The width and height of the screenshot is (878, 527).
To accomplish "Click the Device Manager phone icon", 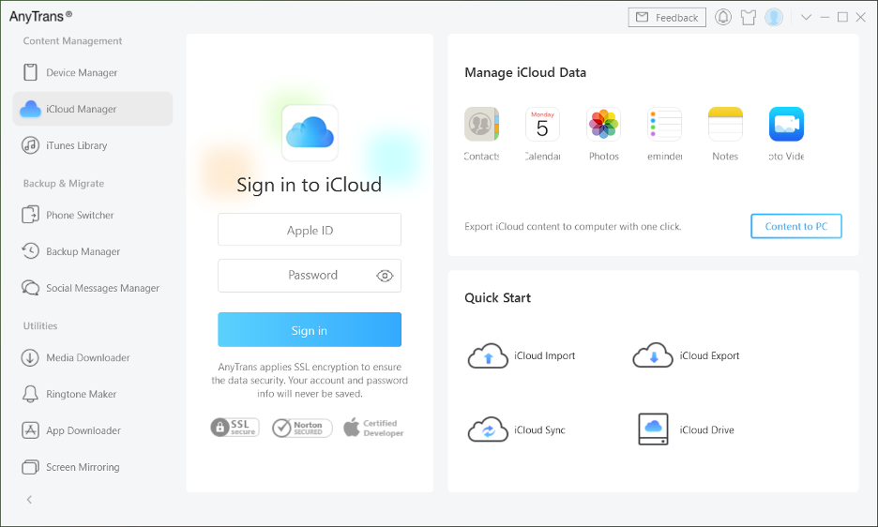I will point(30,72).
